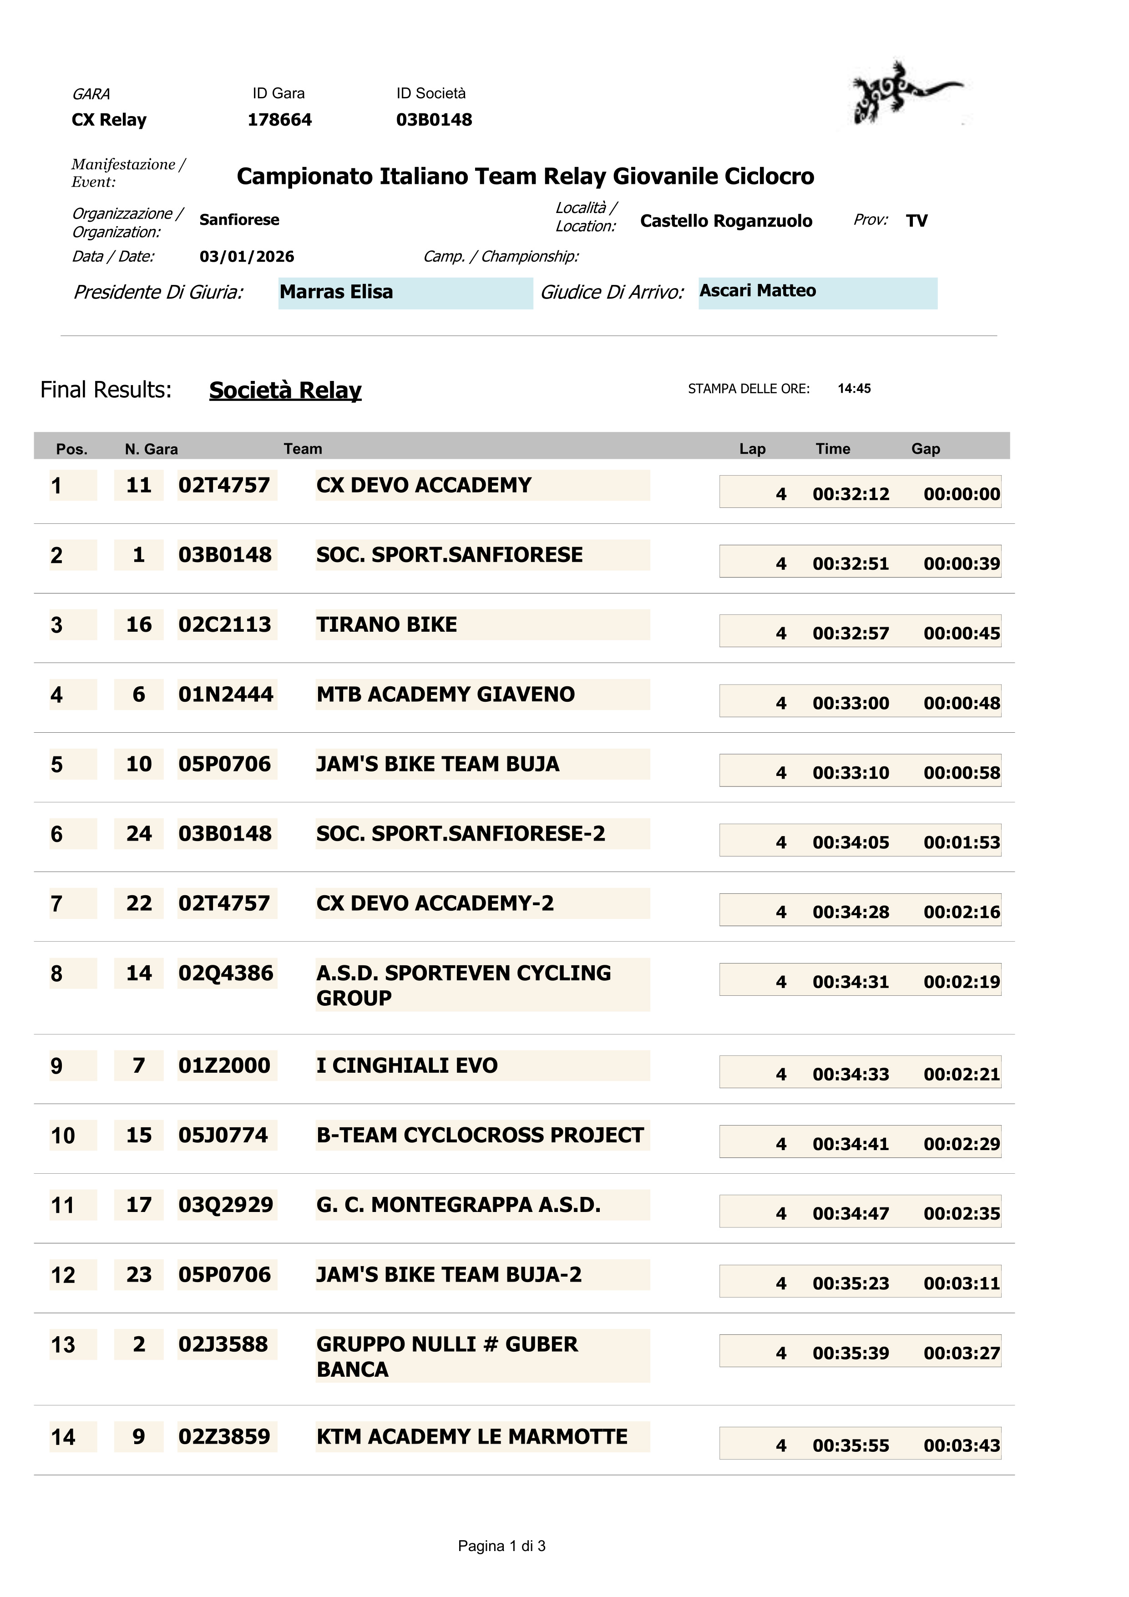Click the Pos. column header
1129x1597 pixels.
point(71,449)
